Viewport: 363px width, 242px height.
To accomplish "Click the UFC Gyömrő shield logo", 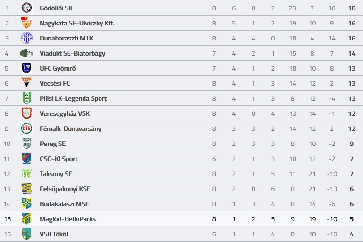I will 26,68.
